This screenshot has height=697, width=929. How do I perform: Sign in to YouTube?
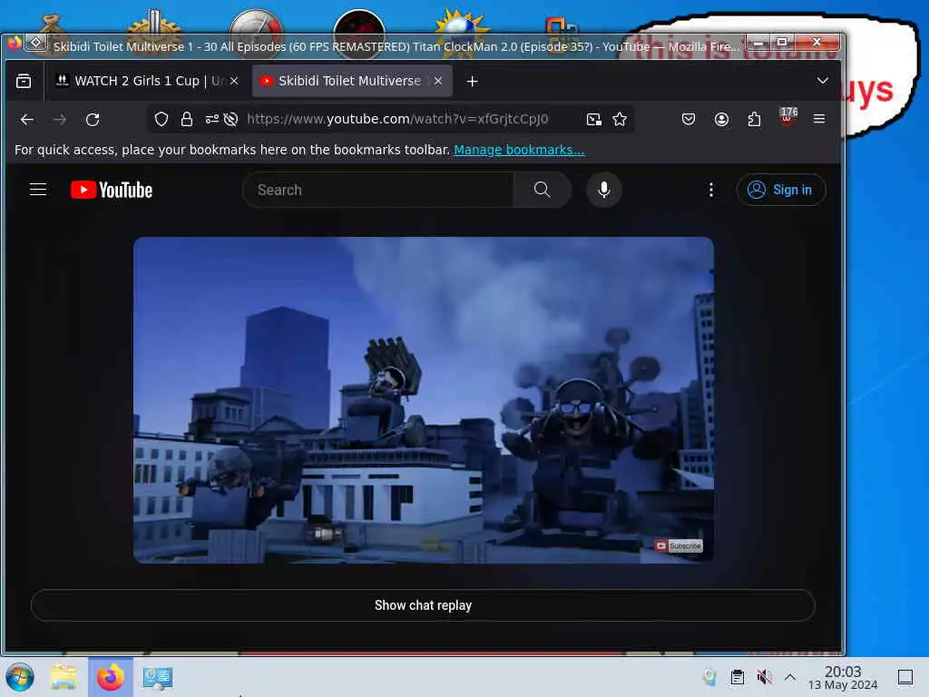click(x=780, y=190)
